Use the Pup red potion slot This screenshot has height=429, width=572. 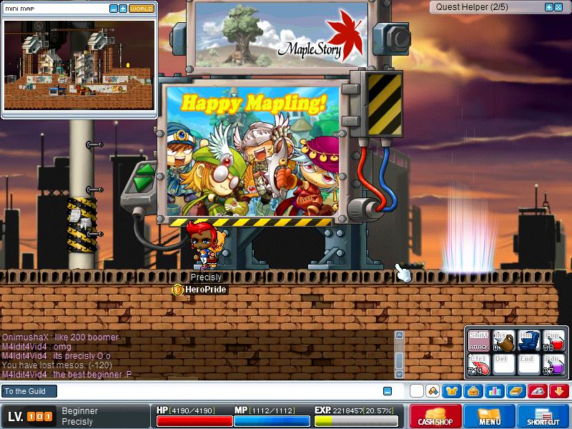553,341
